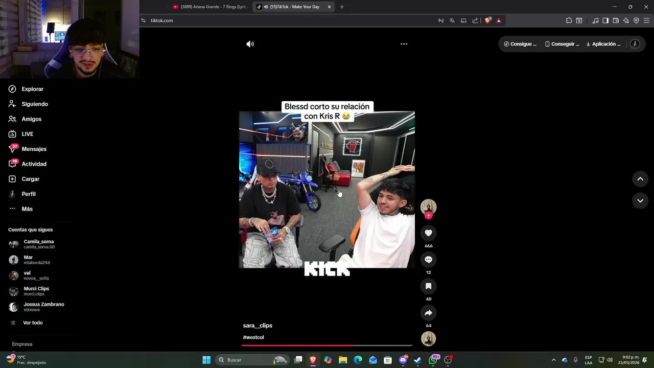The height and width of the screenshot is (368, 654).
Task: Expand the Empresa footer section
Action: tap(22, 344)
